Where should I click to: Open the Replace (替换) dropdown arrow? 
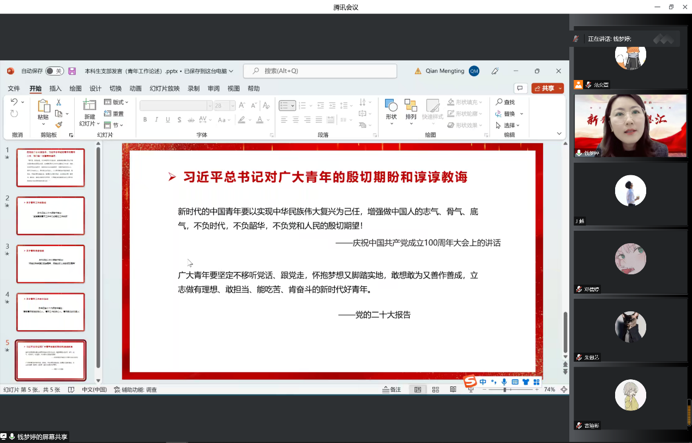(522, 114)
